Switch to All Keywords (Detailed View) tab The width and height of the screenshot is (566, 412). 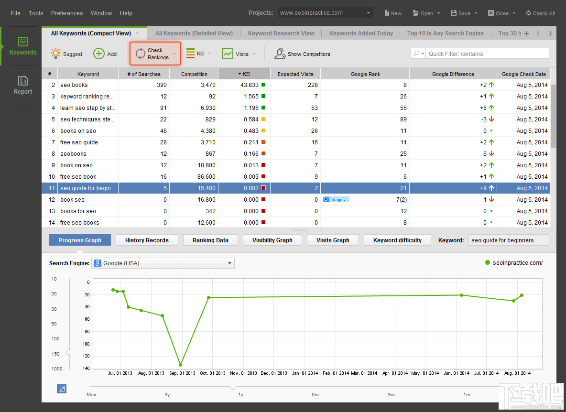(x=194, y=33)
